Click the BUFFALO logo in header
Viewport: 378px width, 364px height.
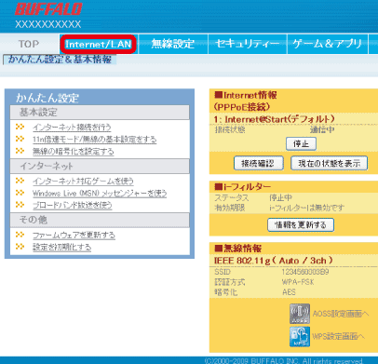pyautogui.click(x=48, y=9)
